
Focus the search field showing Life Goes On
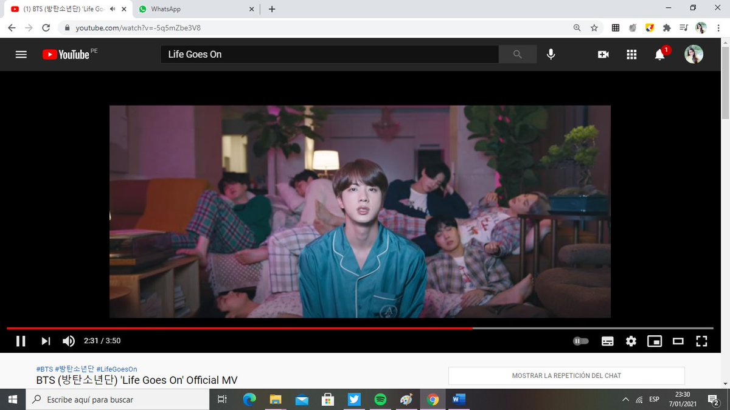click(330, 54)
